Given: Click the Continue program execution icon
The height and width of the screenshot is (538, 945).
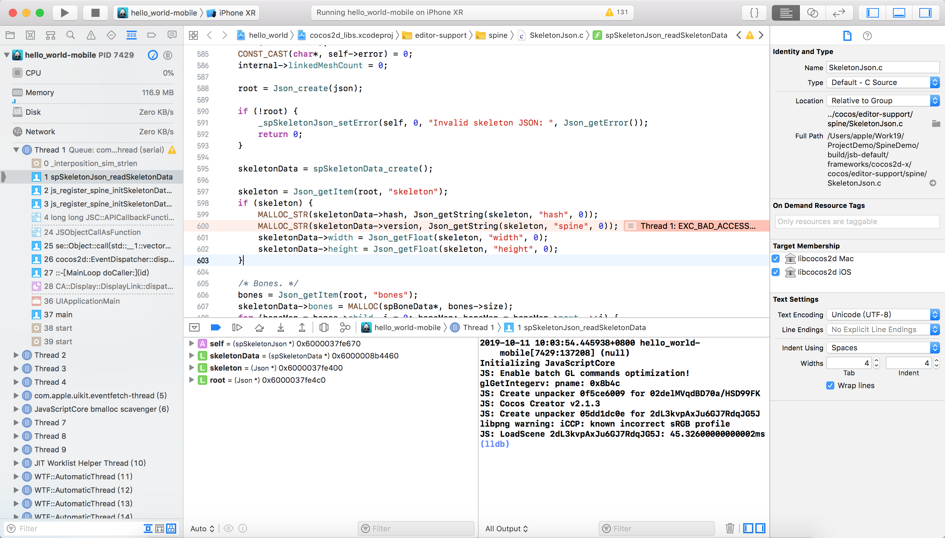Looking at the screenshot, I should (237, 327).
